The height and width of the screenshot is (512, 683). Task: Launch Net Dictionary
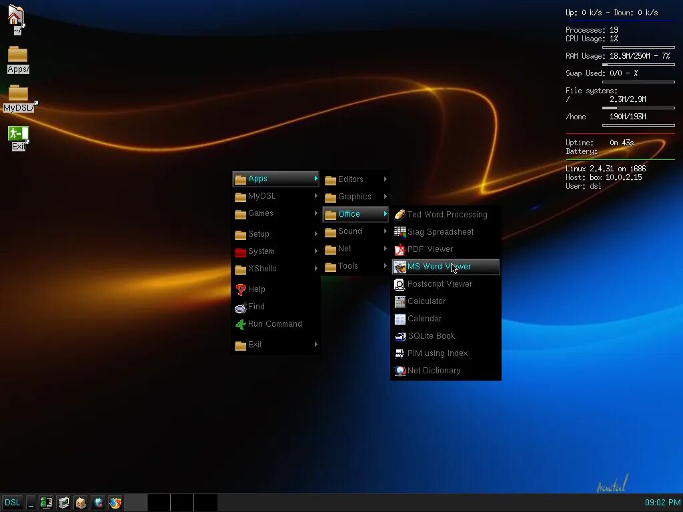[x=446, y=371]
